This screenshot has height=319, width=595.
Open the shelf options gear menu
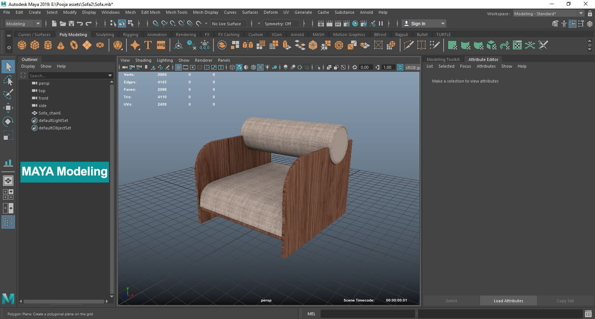coord(9,48)
